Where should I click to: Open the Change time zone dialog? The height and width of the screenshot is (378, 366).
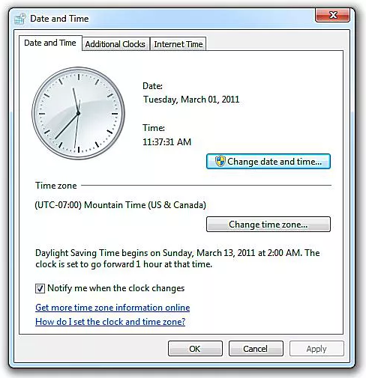click(x=268, y=225)
